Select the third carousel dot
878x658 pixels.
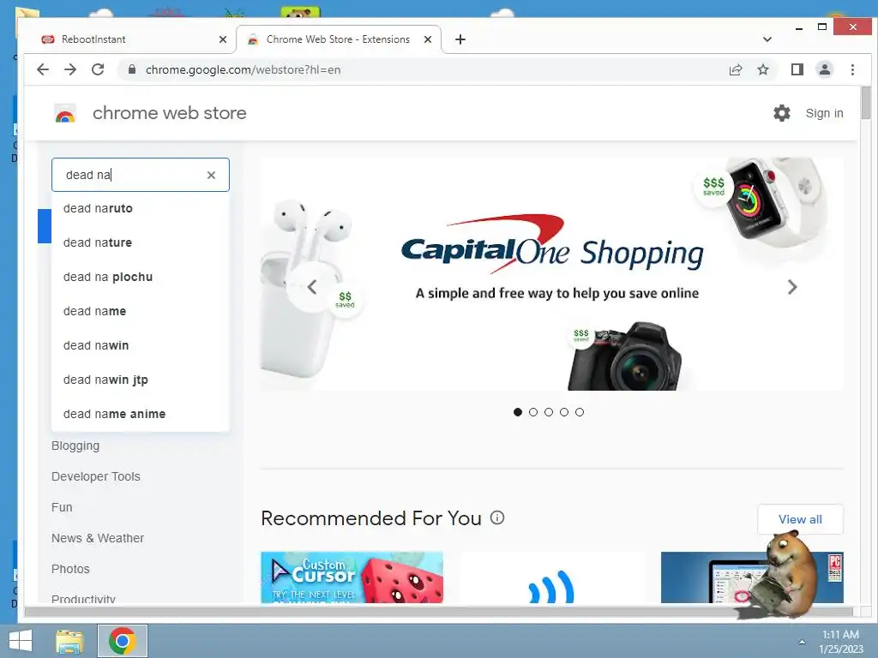point(549,412)
